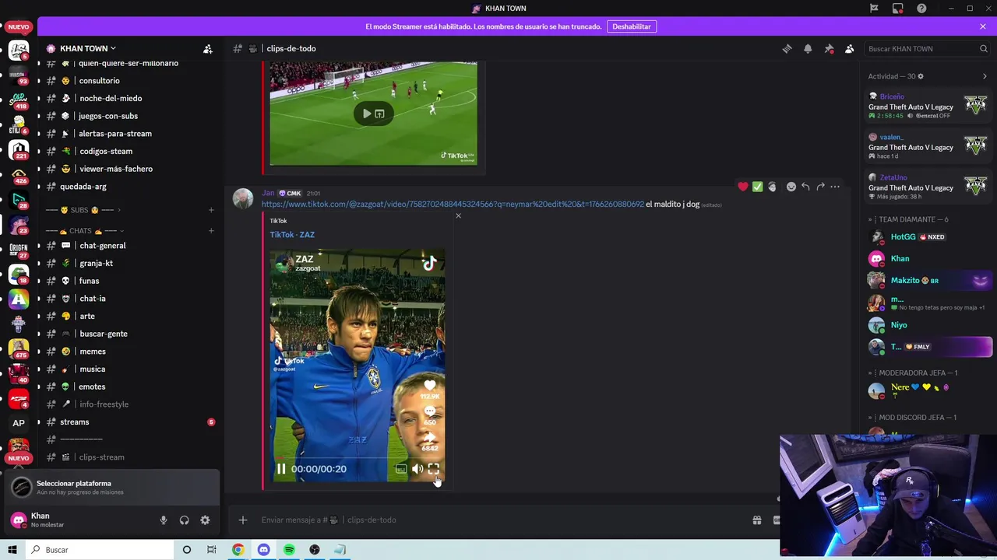Close the TikTok embed with the X

458,215
